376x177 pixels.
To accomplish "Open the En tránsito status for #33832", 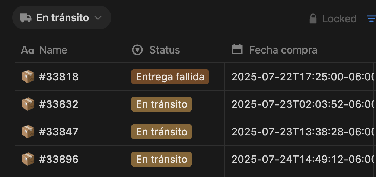I will pos(161,104).
